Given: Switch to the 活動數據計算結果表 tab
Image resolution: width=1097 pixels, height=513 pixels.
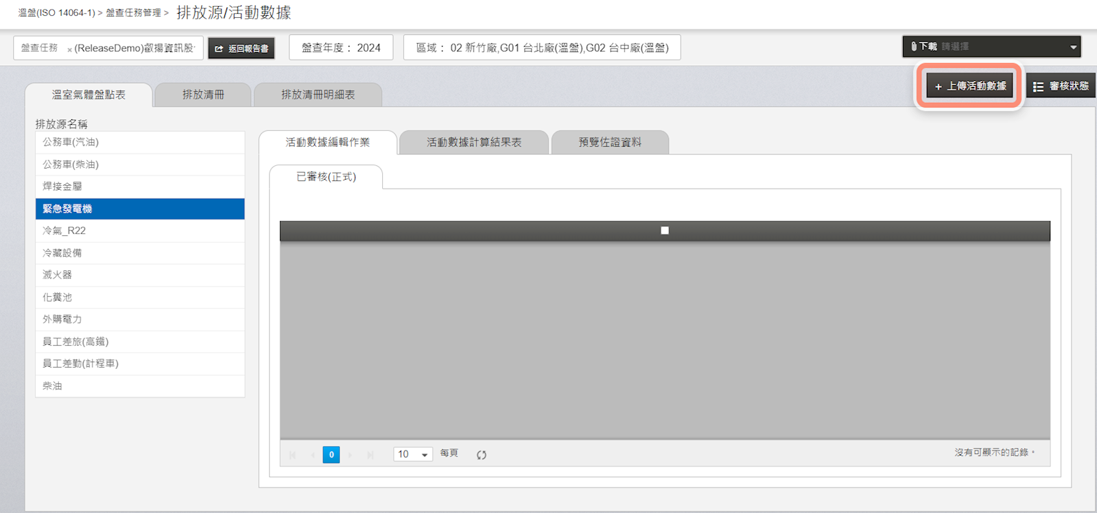Looking at the screenshot, I should click(x=473, y=142).
